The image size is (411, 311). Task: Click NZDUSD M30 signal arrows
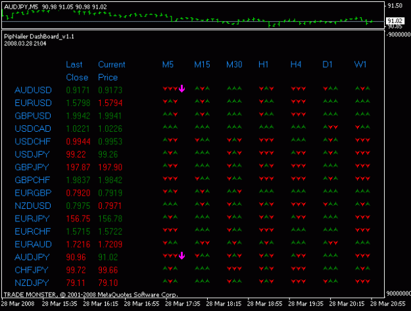click(234, 204)
